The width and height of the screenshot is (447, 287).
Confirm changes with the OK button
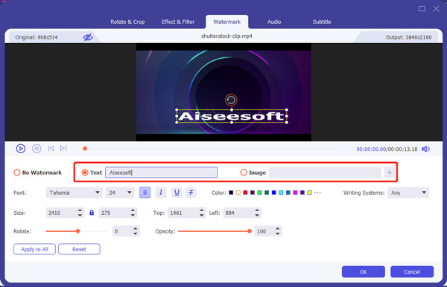364,271
